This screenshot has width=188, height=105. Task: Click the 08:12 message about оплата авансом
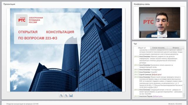click(154, 66)
